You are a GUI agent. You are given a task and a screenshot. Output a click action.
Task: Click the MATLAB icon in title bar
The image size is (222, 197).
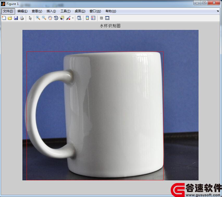[3, 4]
